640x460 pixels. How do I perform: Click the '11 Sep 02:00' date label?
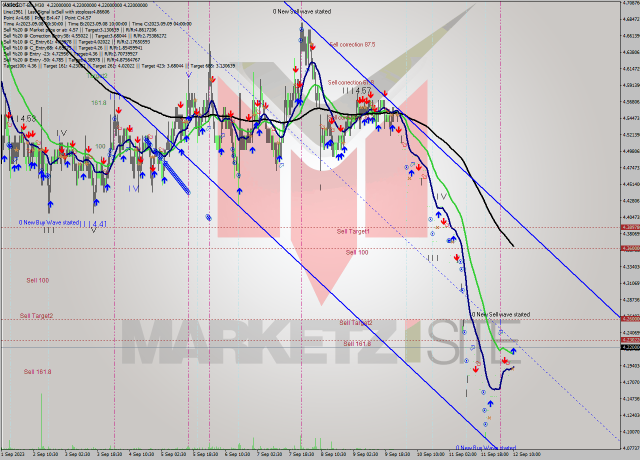[x=462, y=454]
